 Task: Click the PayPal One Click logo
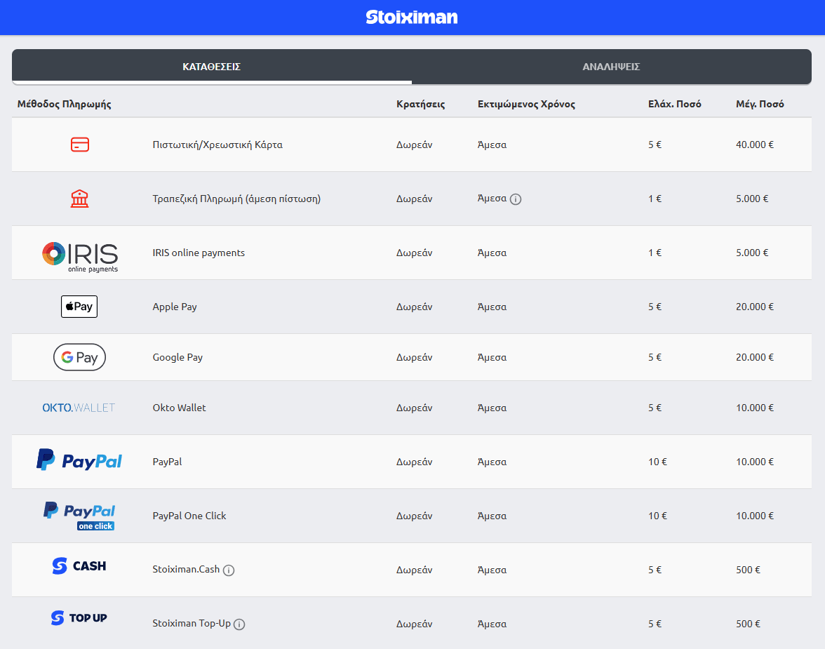[x=79, y=516]
